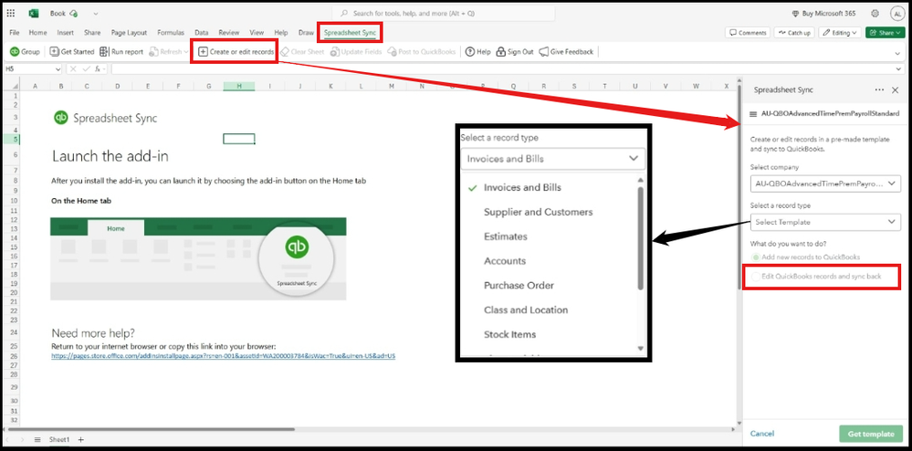Switch to the Formulas tab
This screenshot has height=451, width=912.
point(171,33)
